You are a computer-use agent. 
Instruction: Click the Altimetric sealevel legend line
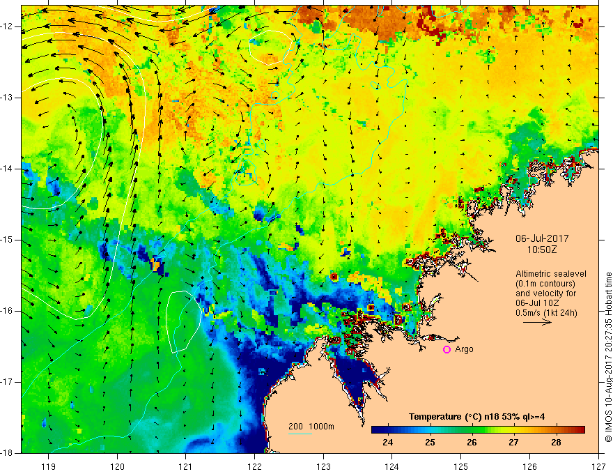pos(551,274)
